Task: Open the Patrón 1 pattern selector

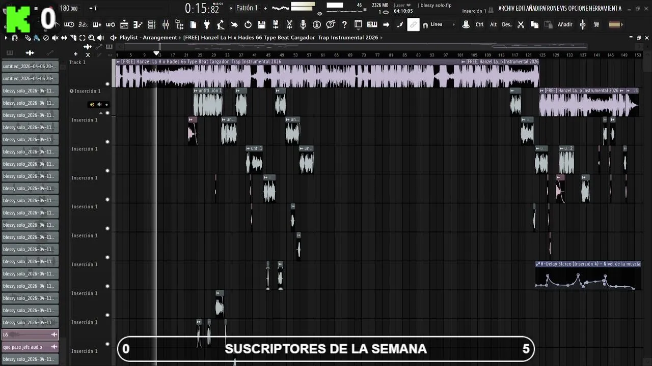Action: [247, 8]
